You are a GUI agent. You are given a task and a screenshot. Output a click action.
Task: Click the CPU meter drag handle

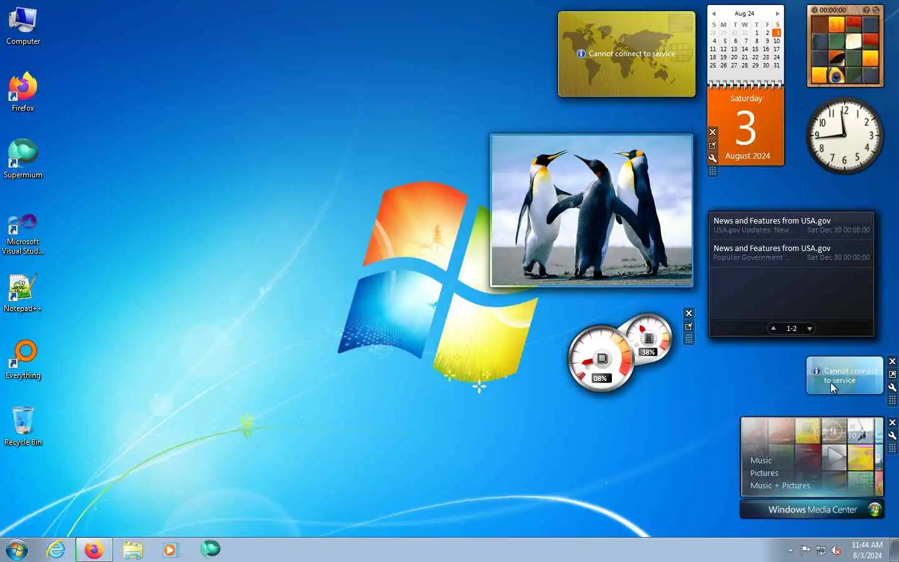689,338
